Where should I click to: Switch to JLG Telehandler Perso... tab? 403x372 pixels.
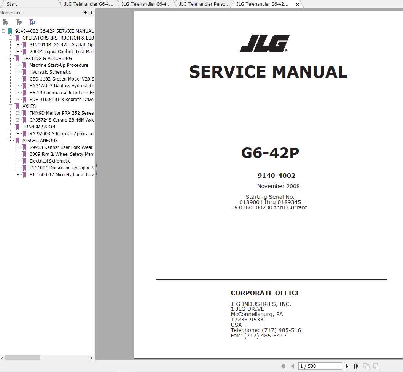click(204, 4)
